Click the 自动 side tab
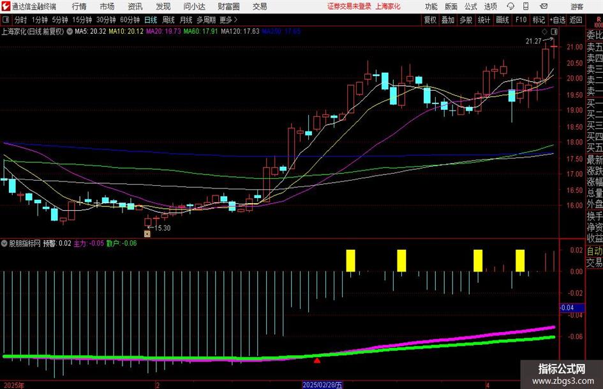 pyautogui.click(x=595, y=251)
